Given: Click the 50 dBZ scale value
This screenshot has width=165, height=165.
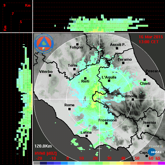Looking at the screenshot, I should coord(137,158).
